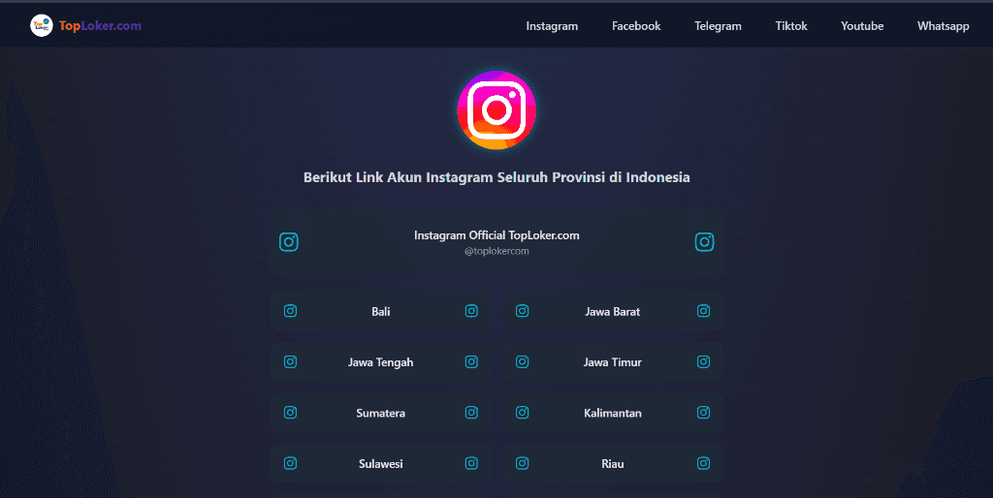Viewport: 993px width, 498px height.
Task: Open the Facebook nav menu item
Action: (636, 26)
